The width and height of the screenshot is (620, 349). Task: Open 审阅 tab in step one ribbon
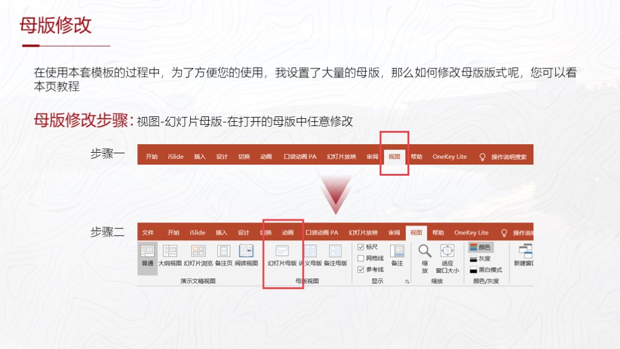pyautogui.click(x=372, y=157)
